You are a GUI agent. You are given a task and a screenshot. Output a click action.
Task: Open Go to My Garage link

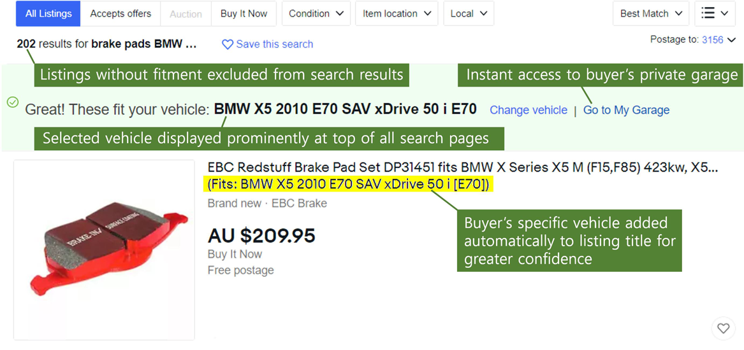626,110
